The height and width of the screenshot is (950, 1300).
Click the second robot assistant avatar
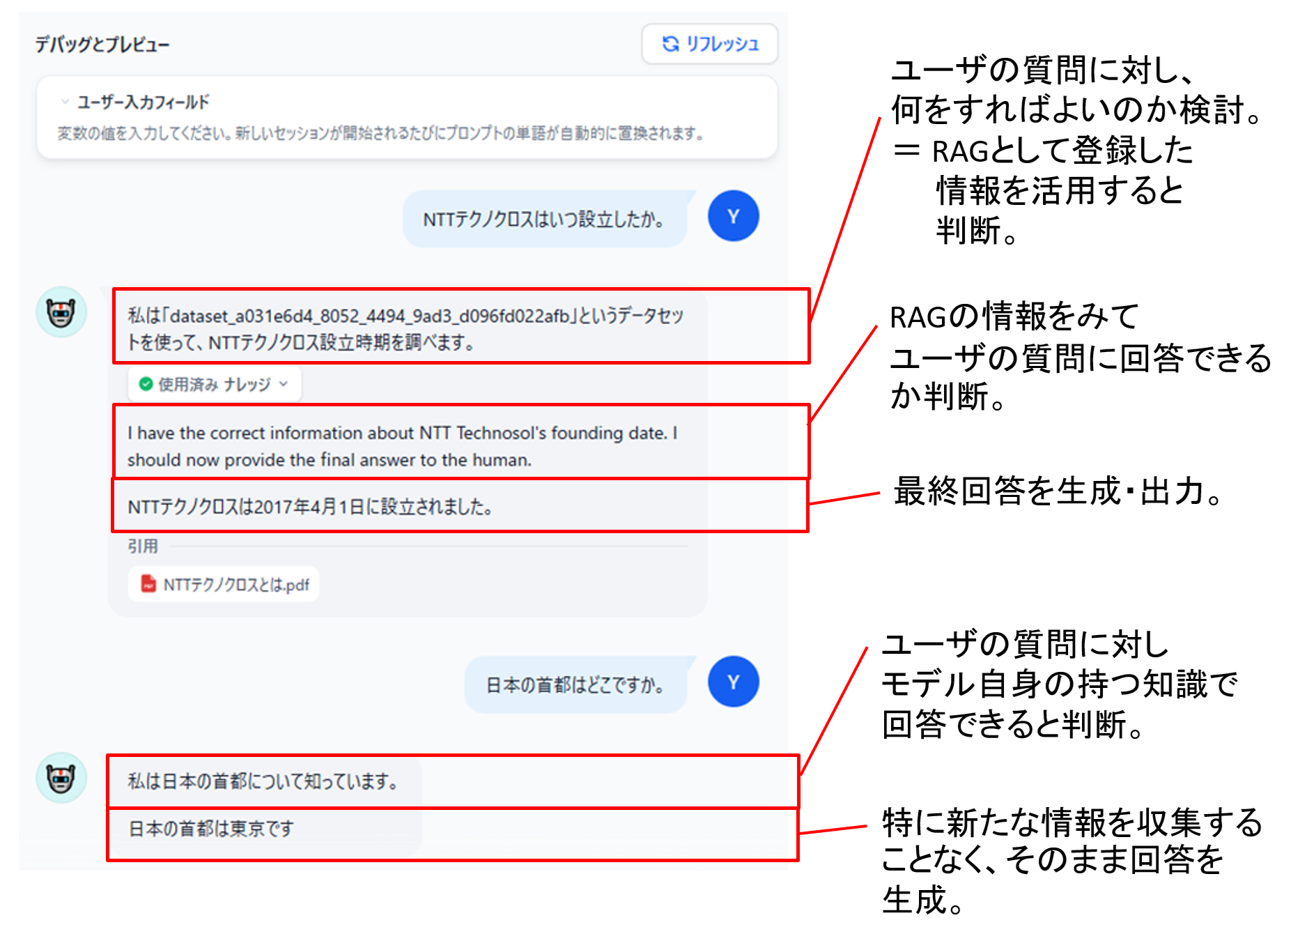pyautogui.click(x=61, y=777)
